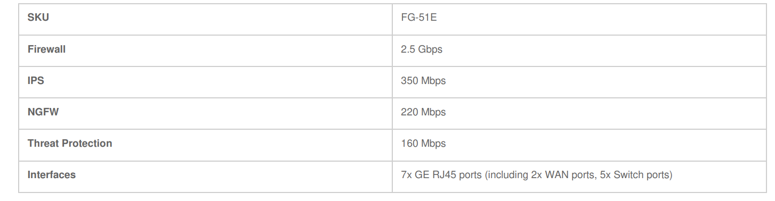Image resolution: width=775 pixels, height=201 pixels.
Task: Click the Threat Protection label
Action: (70, 143)
